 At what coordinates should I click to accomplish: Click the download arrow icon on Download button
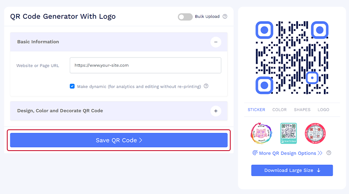coord(319,170)
